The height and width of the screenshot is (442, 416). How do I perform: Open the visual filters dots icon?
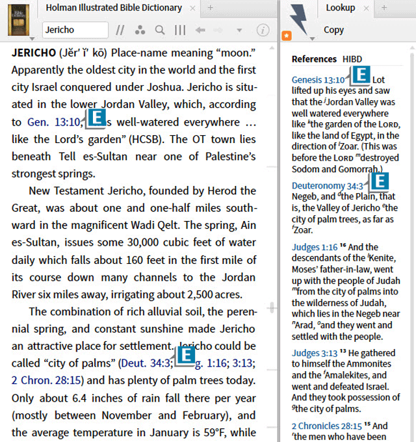pyautogui.click(x=140, y=30)
